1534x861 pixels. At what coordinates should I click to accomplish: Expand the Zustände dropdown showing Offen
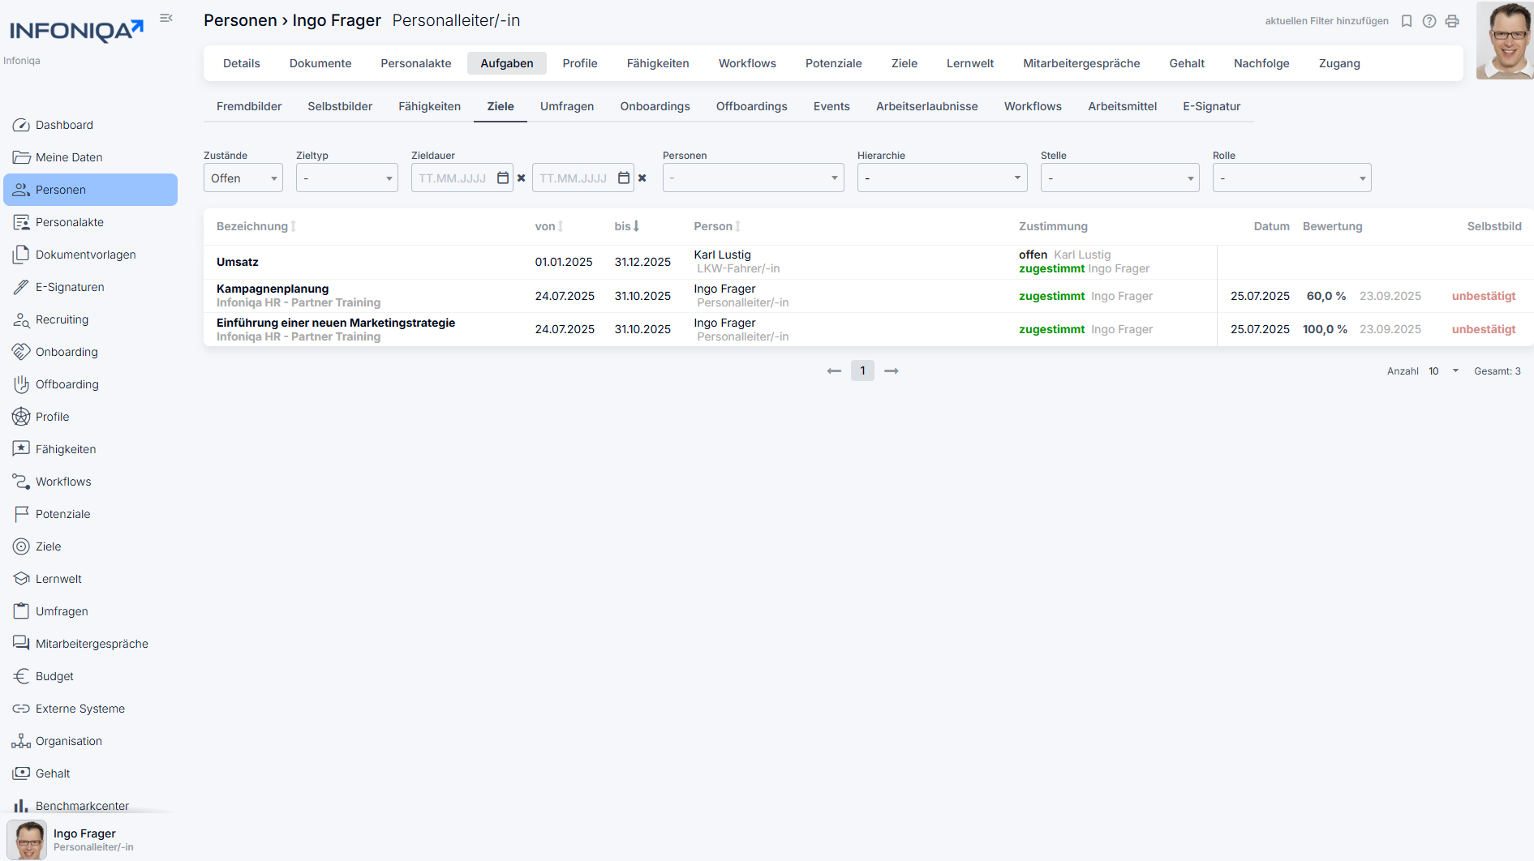pos(243,178)
